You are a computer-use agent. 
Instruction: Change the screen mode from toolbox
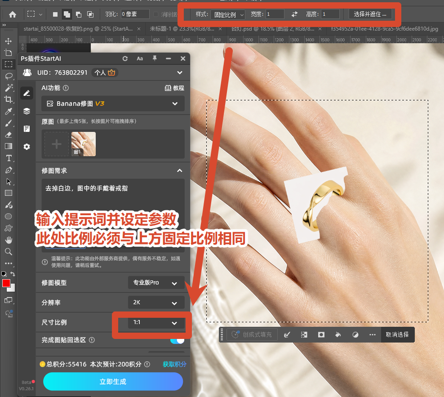pyautogui.click(x=9, y=300)
